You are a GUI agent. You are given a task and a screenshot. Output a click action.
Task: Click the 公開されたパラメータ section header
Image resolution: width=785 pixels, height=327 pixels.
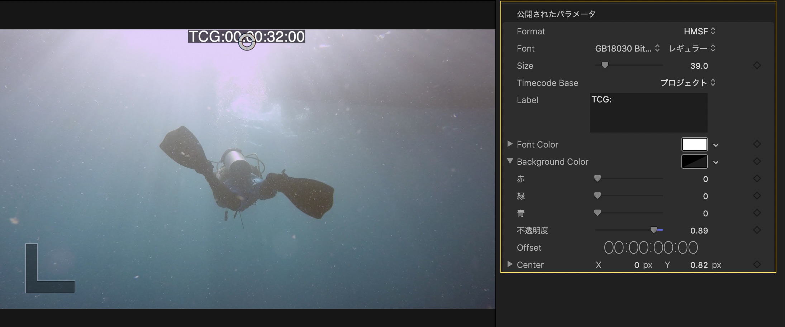(556, 14)
